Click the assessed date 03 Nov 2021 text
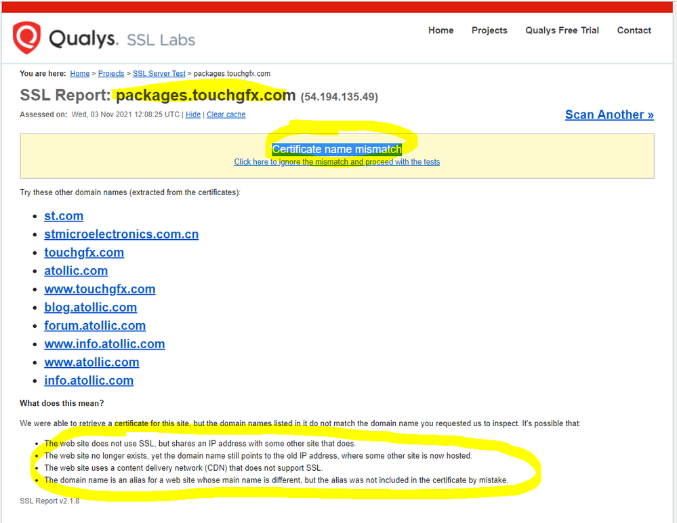The image size is (677, 523). (x=125, y=114)
